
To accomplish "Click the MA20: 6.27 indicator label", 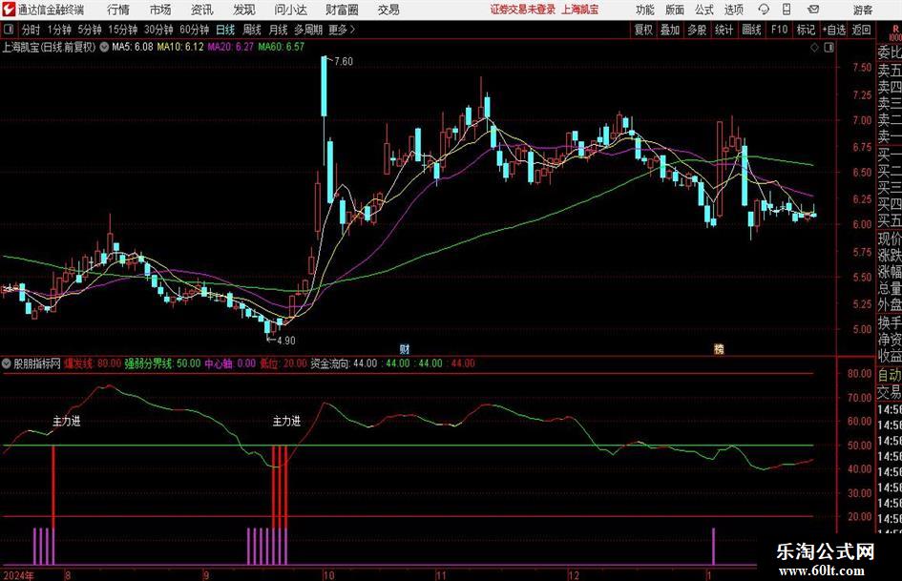I will [x=230, y=47].
